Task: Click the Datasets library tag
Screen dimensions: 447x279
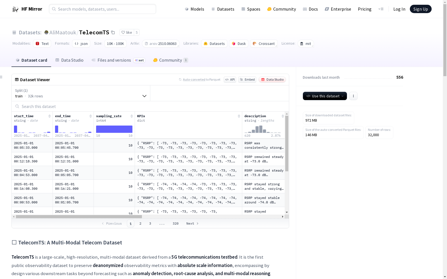Action: click(214, 44)
